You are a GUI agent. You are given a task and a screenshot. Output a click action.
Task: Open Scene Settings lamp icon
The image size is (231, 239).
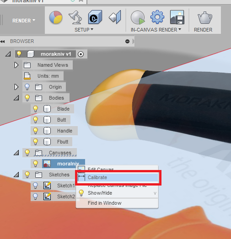click(x=75, y=17)
